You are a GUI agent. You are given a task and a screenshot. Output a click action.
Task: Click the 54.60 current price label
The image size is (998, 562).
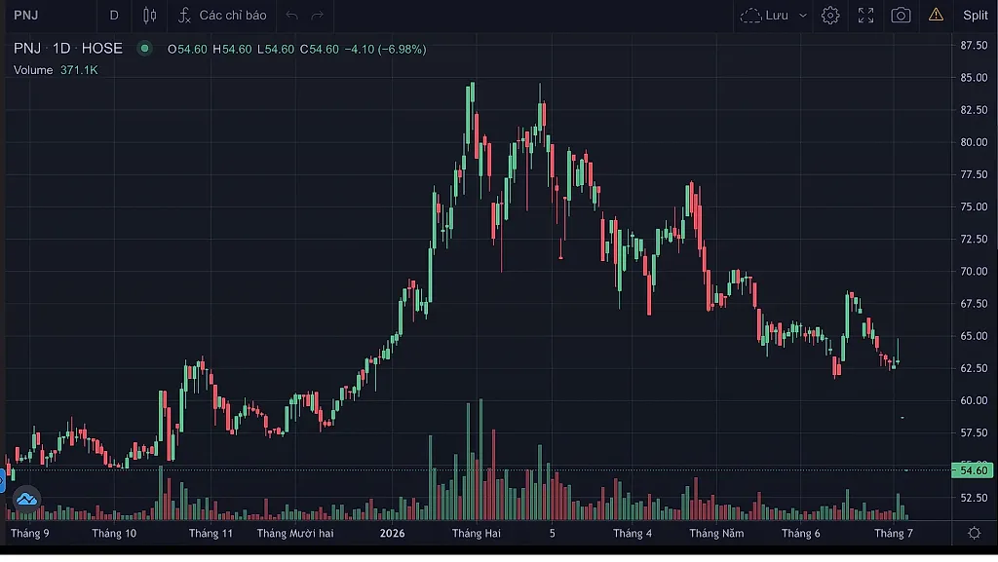[x=973, y=470]
